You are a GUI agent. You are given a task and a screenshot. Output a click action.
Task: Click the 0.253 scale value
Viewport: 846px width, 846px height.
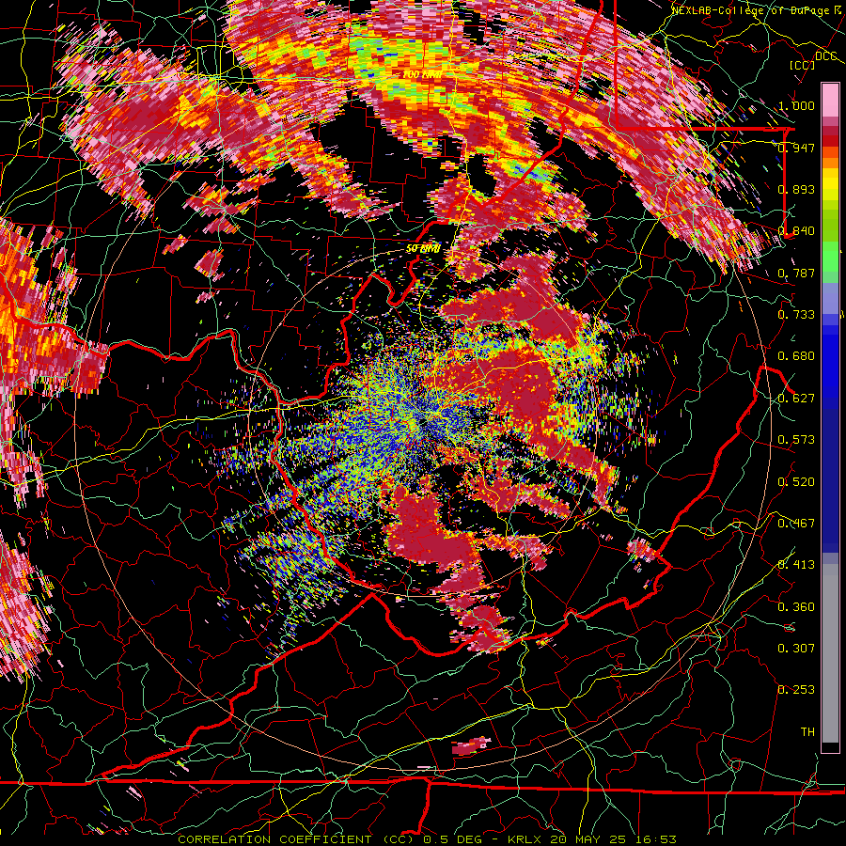(x=796, y=690)
